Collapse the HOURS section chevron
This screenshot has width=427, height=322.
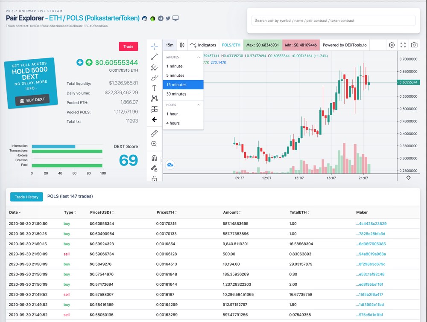pyautogui.click(x=199, y=105)
